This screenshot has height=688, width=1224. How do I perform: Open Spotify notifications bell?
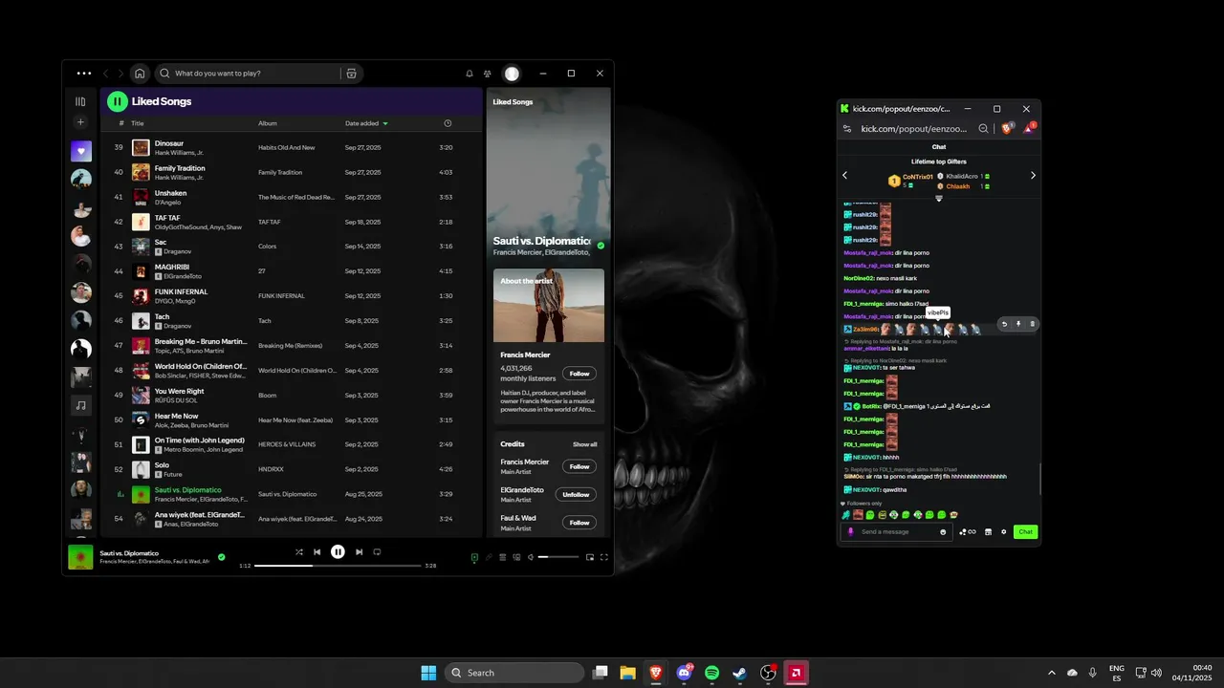[470, 74]
